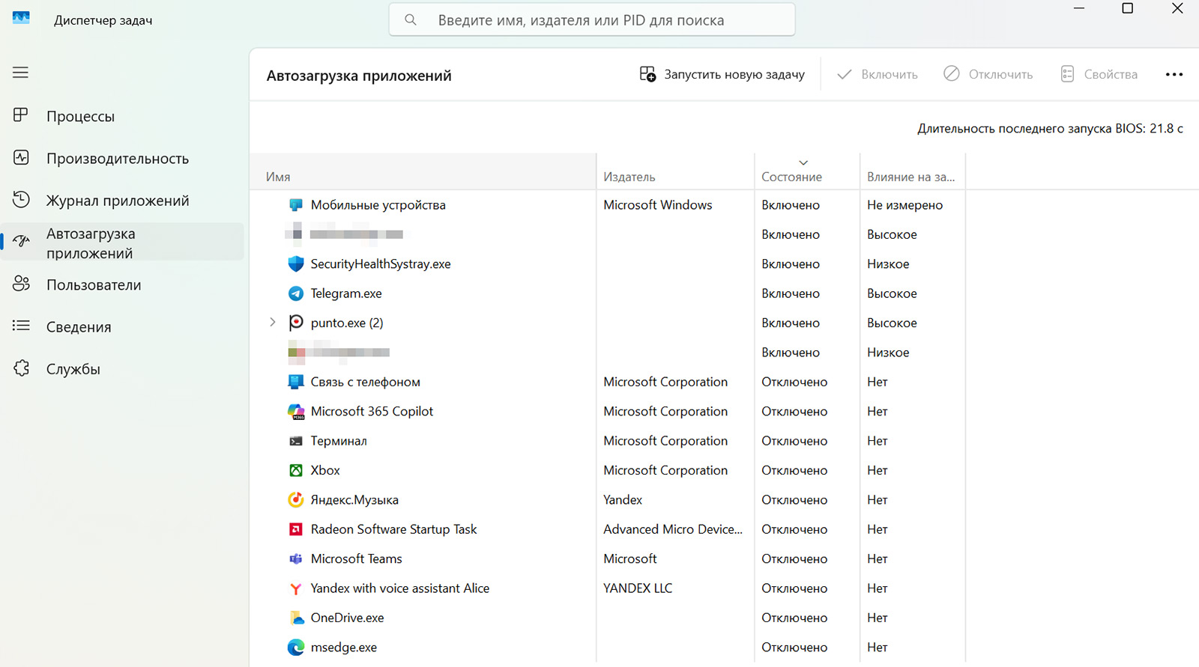Select the Мобильные устройства row name
Screen dimensions: 1199x667
point(378,205)
